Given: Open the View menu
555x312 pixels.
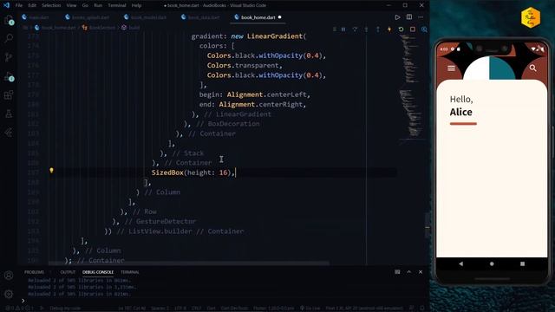Looking at the screenshot, I should click(x=71, y=5).
